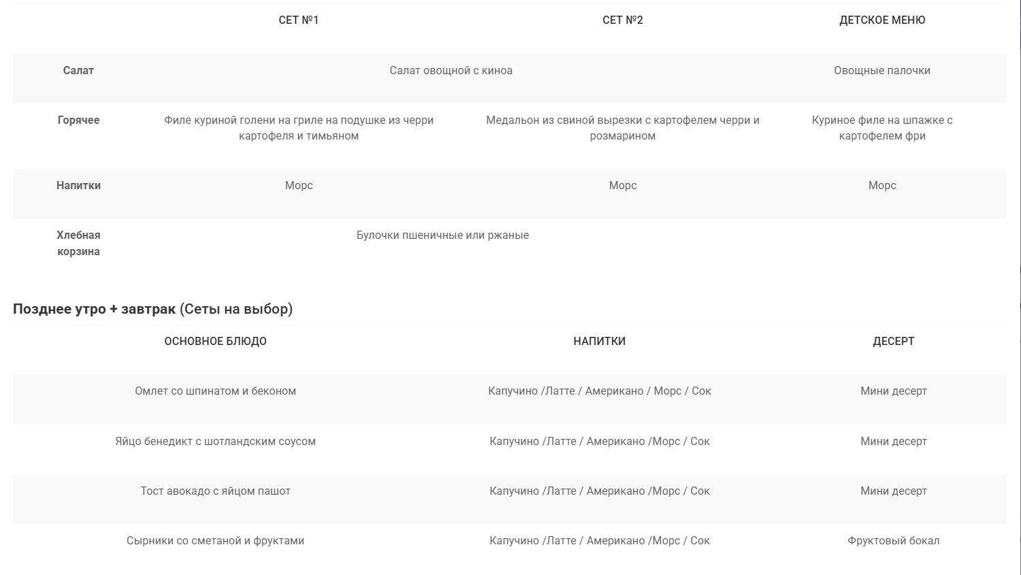Click the Напитки row label
Screen dimensions: 1021x575
click(x=78, y=185)
